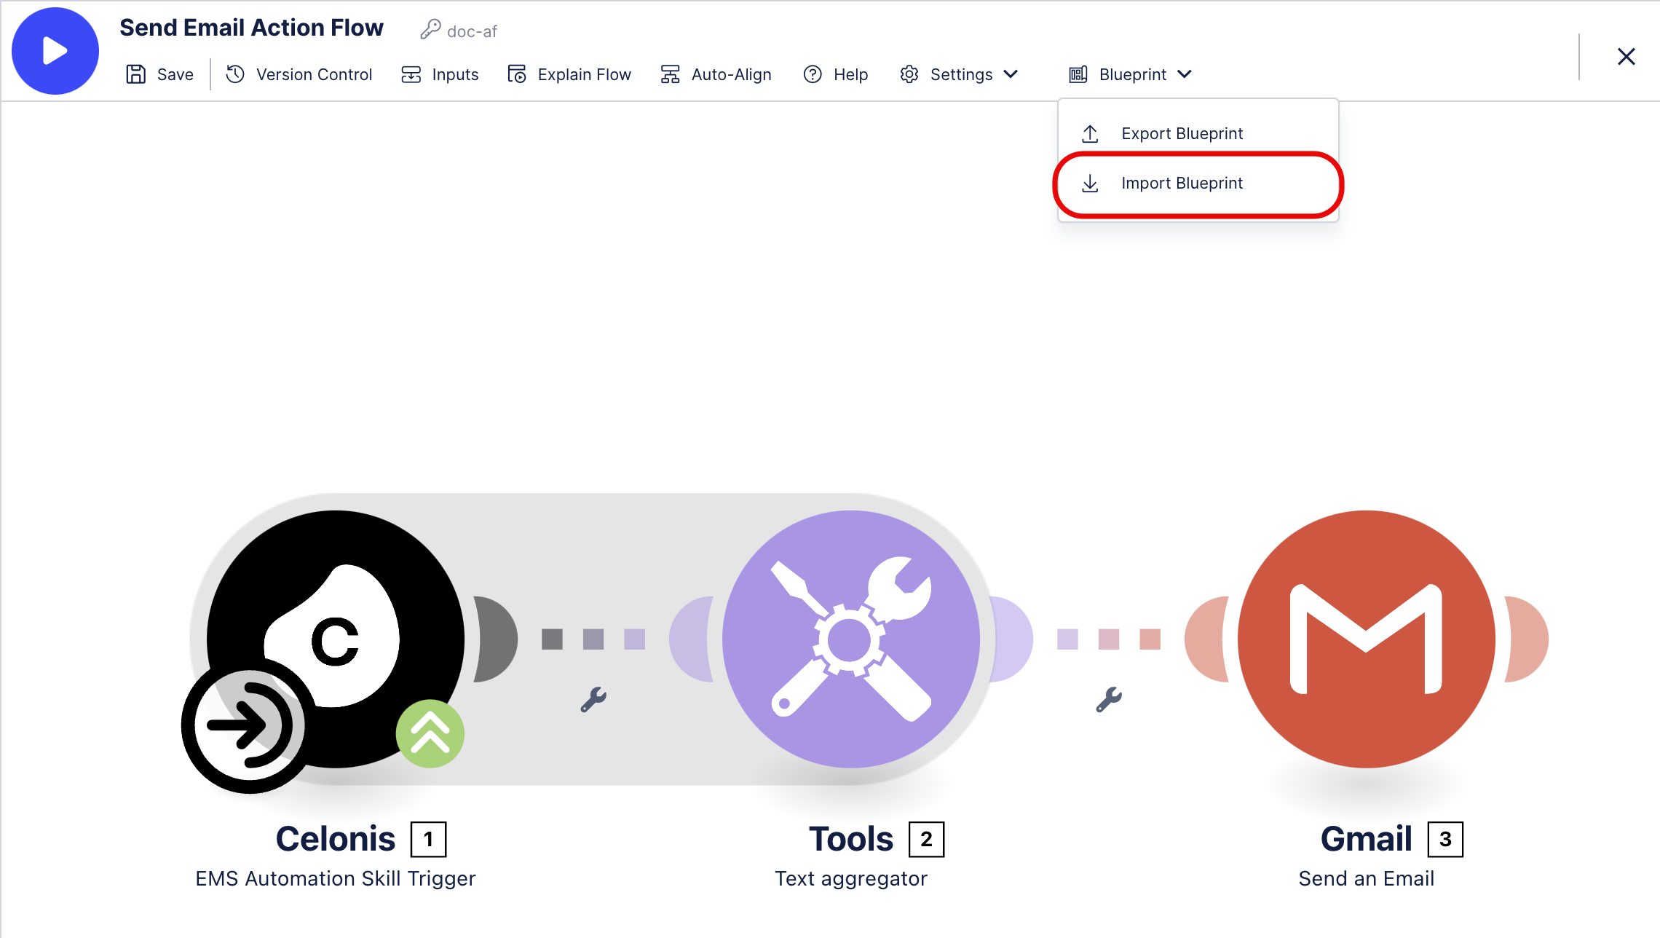Run the flow with the blue play button
Image resolution: width=1660 pixels, height=938 pixels.
pyautogui.click(x=55, y=51)
